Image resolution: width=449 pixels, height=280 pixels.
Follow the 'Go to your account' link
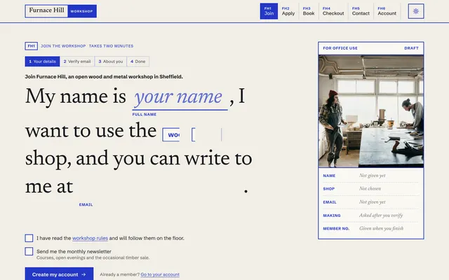[x=160, y=274]
